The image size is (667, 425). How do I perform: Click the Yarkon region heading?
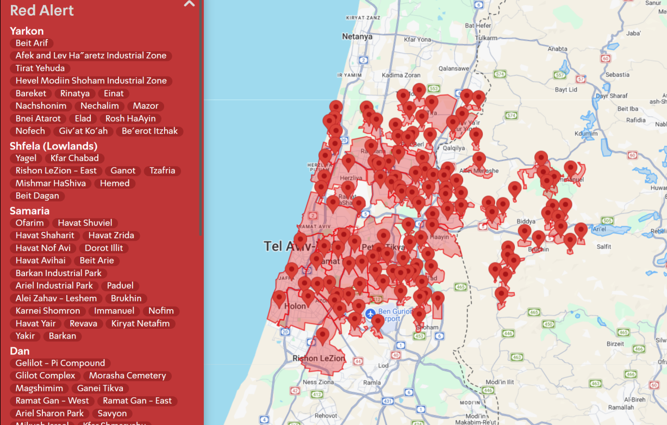tap(27, 31)
